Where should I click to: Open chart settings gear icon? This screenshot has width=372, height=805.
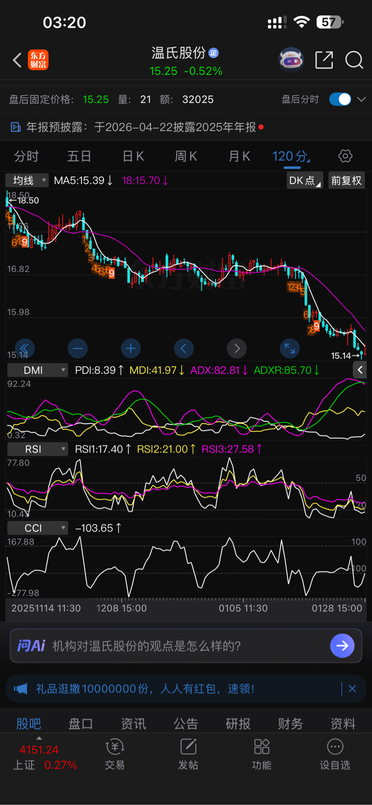click(345, 156)
